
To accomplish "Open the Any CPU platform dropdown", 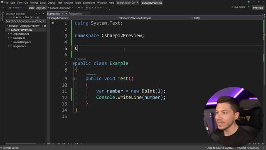I will coord(41,8).
